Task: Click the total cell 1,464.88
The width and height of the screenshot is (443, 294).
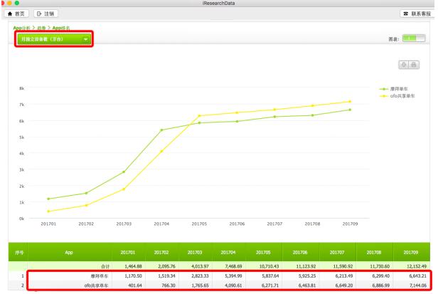Action: pyautogui.click(x=133, y=266)
